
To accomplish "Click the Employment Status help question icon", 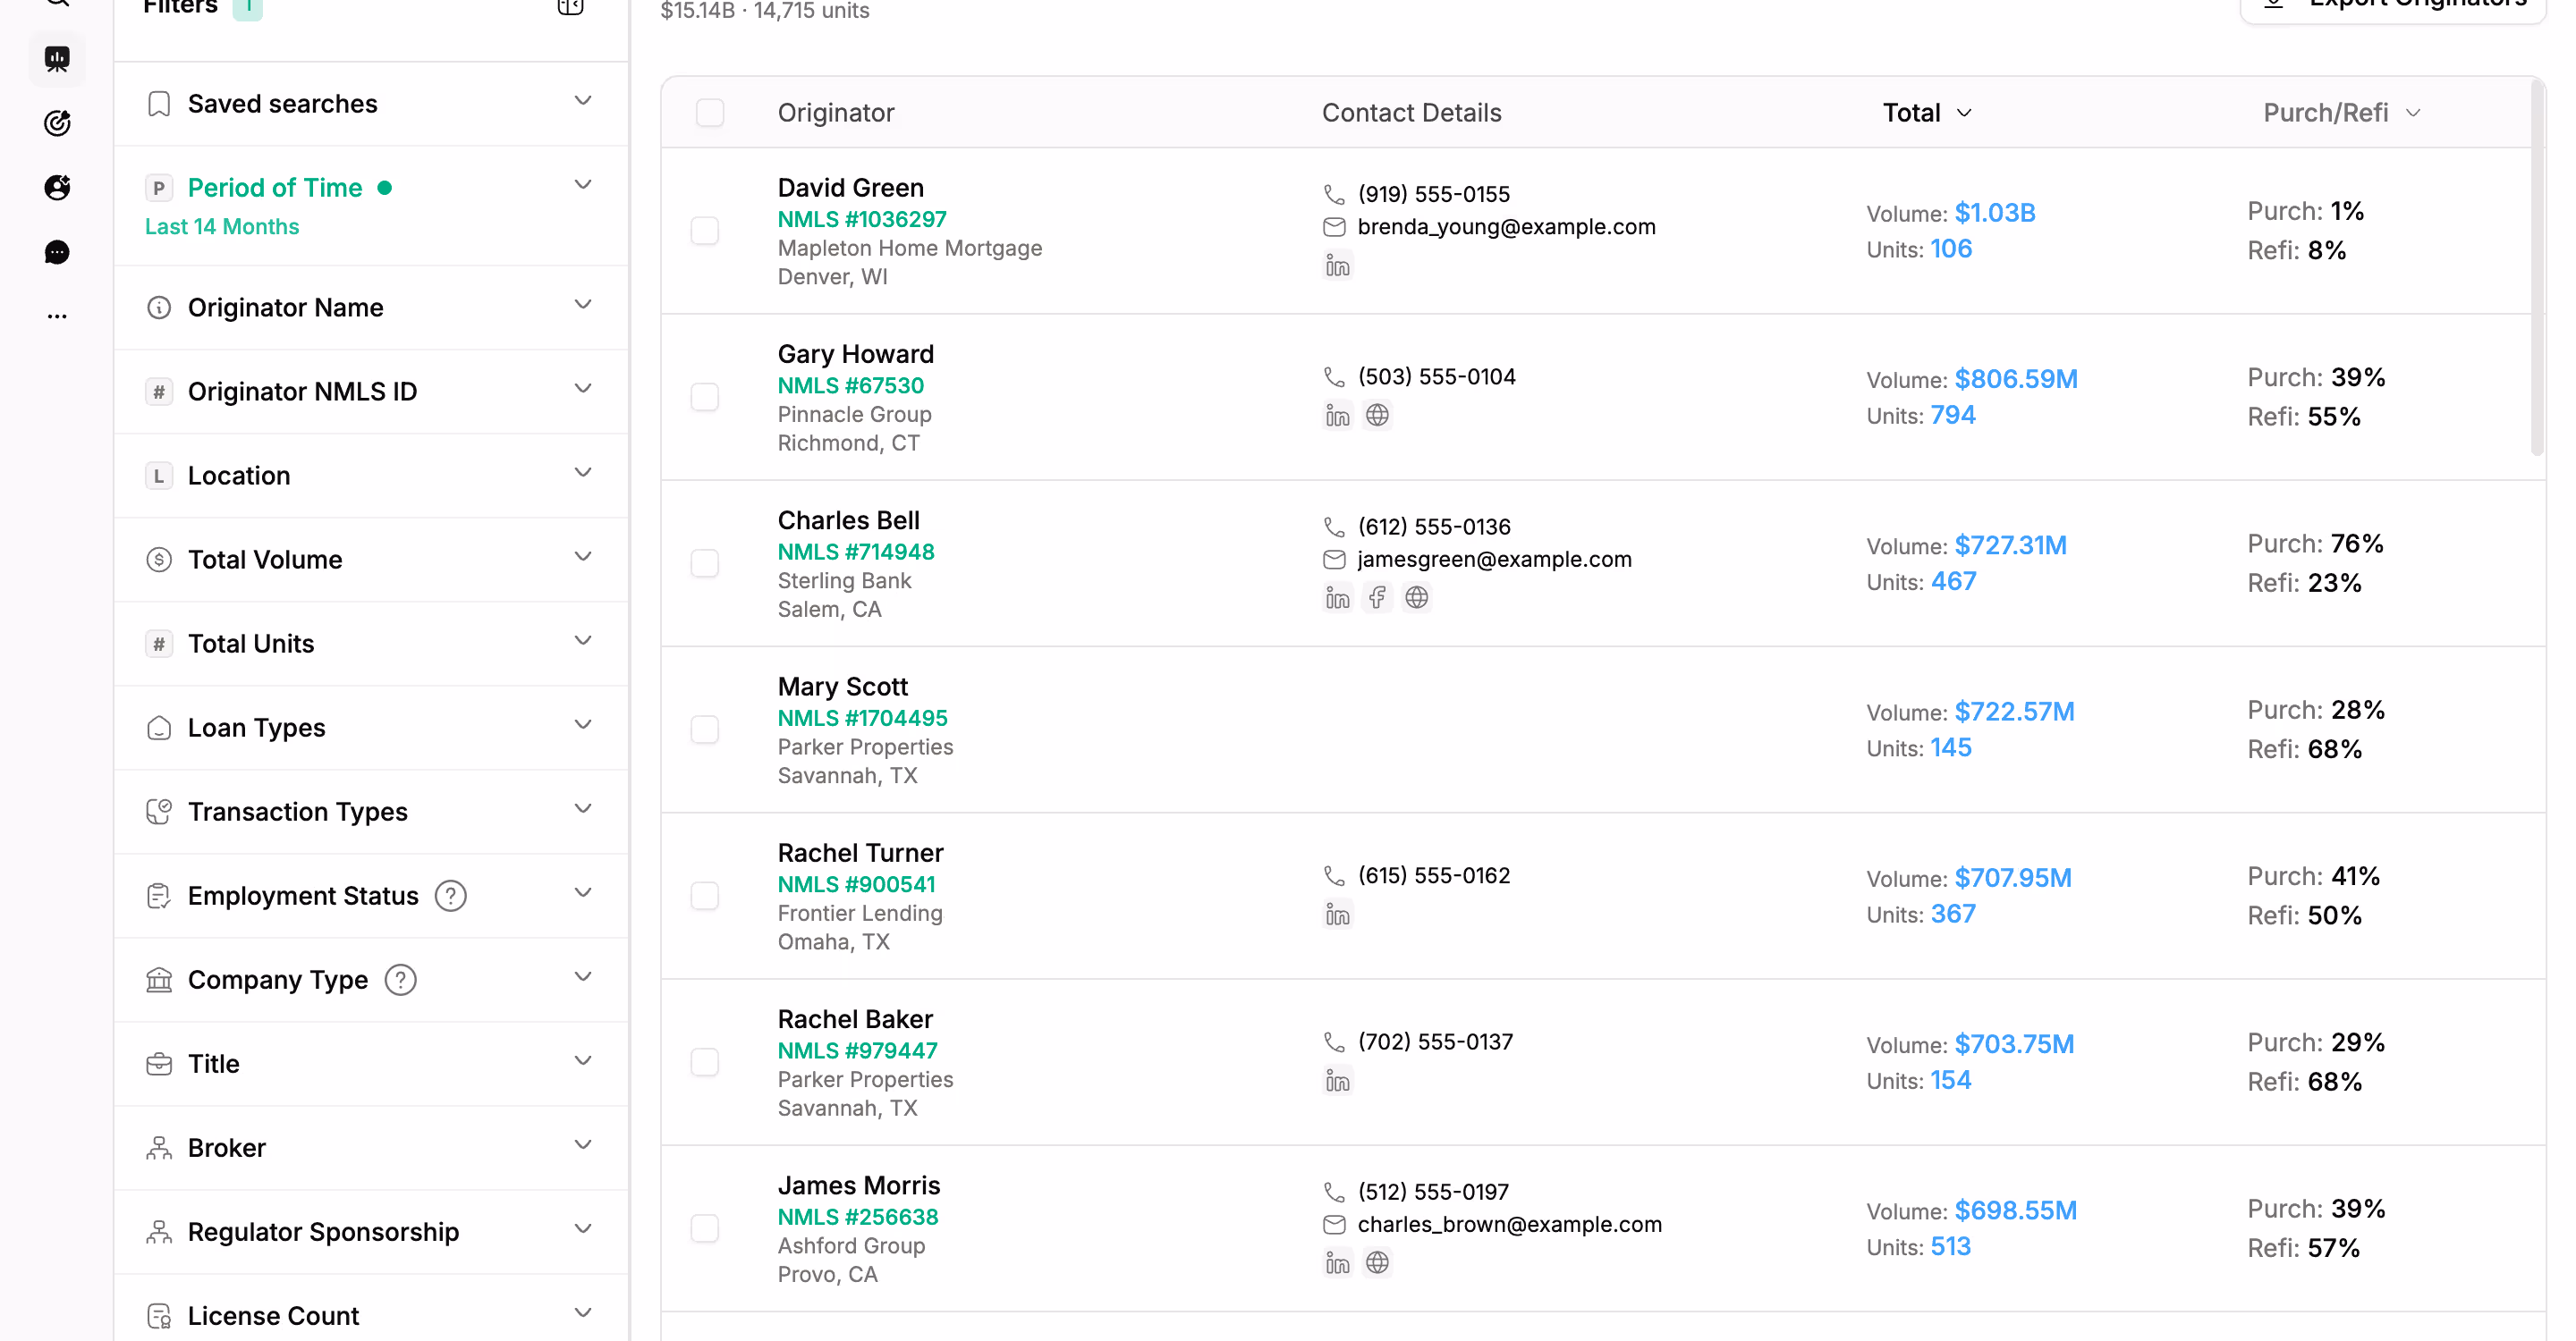I will point(451,897).
